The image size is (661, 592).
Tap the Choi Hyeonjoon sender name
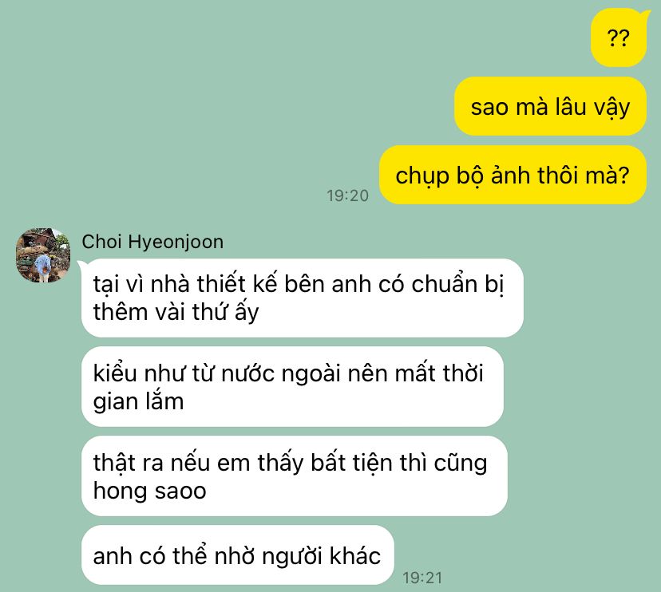click(x=152, y=242)
